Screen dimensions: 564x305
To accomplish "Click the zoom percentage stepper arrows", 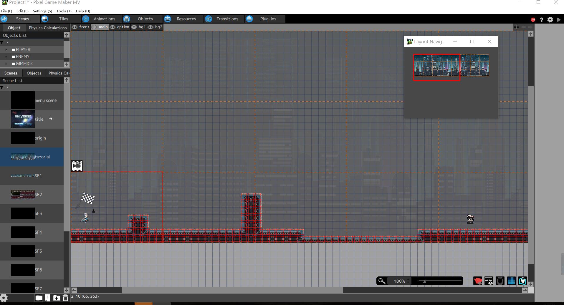I will pos(408,281).
